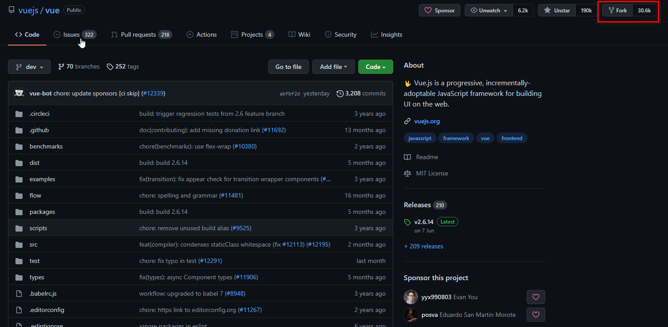
Task: Click the examples folder icon
Action: (19, 179)
